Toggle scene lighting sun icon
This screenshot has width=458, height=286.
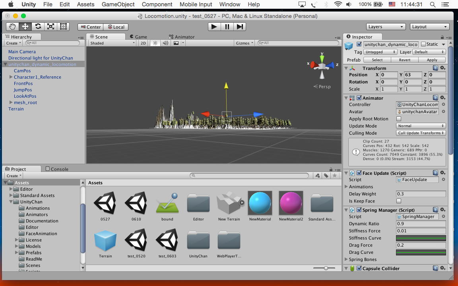(x=155, y=43)
